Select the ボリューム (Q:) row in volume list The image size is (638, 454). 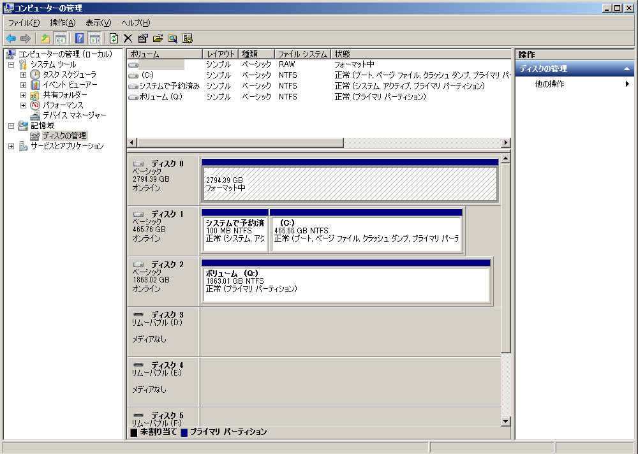tap(319, 97)
